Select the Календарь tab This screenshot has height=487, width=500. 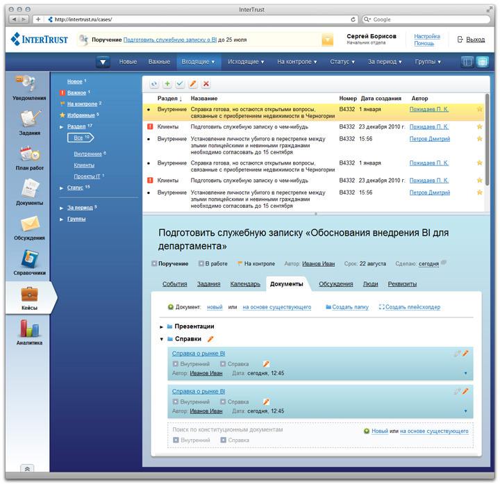pyautogui.click(x=244, y=284)
